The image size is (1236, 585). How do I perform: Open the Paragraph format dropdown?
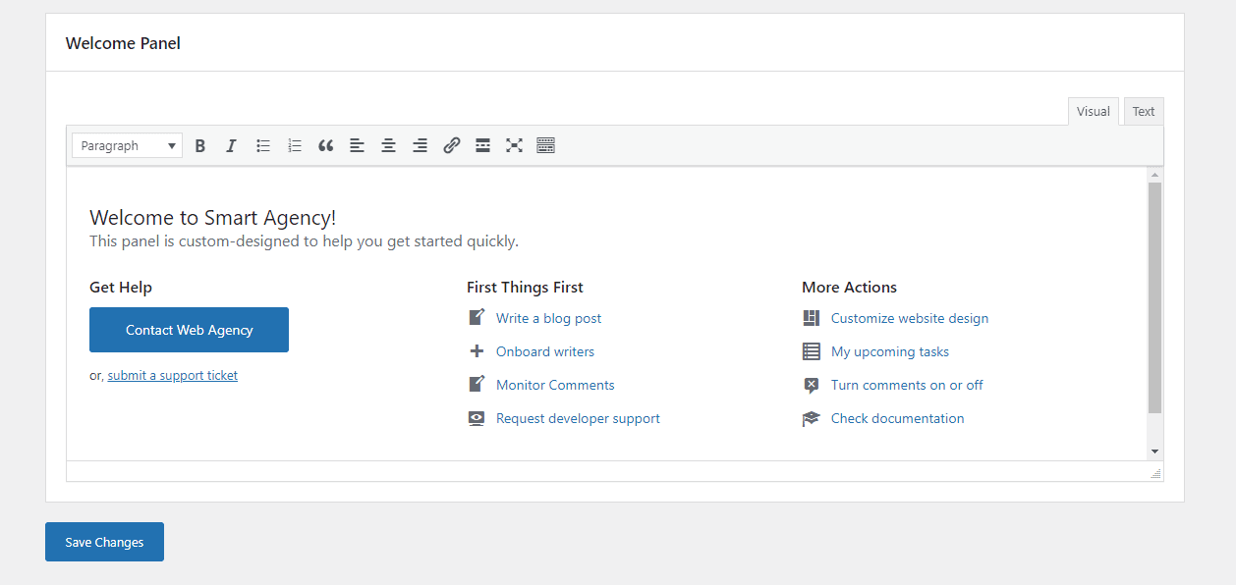coord(128,146)
